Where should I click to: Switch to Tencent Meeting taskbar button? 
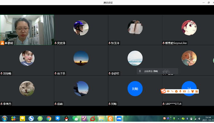tap(119, 118)
